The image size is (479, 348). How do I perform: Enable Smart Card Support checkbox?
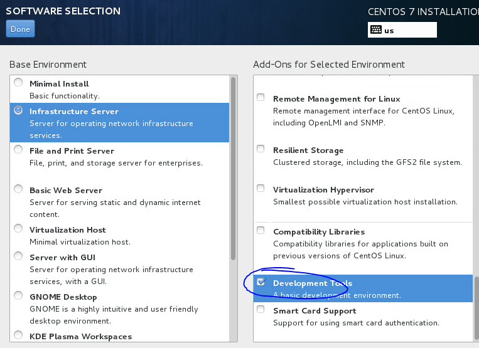point(261,309)
